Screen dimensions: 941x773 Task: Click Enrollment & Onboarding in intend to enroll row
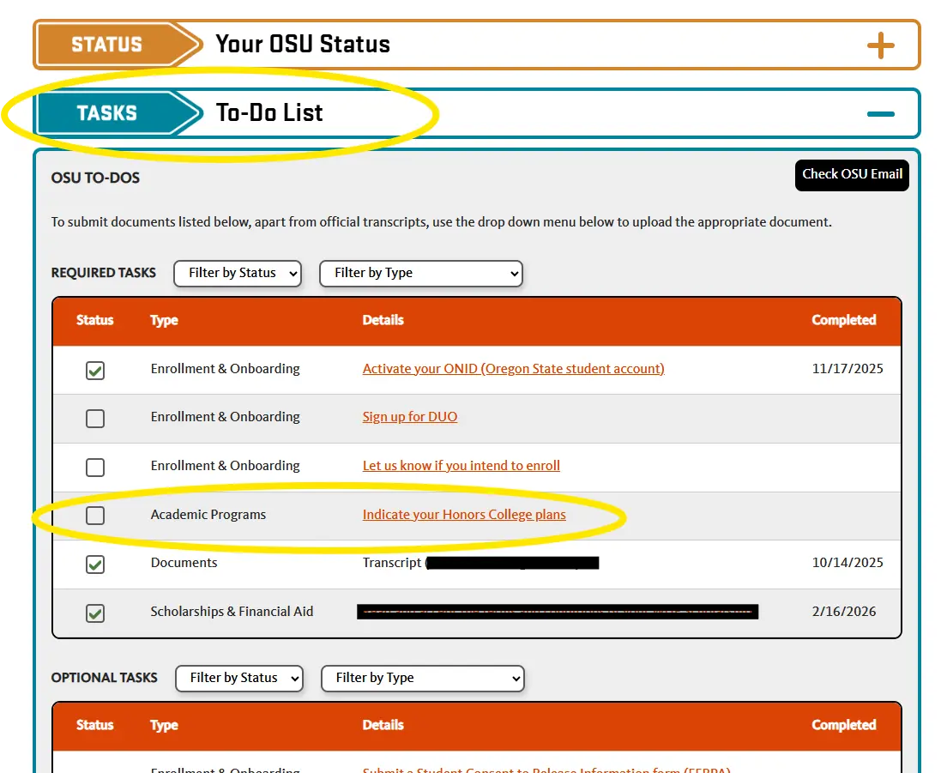[225, 465]
